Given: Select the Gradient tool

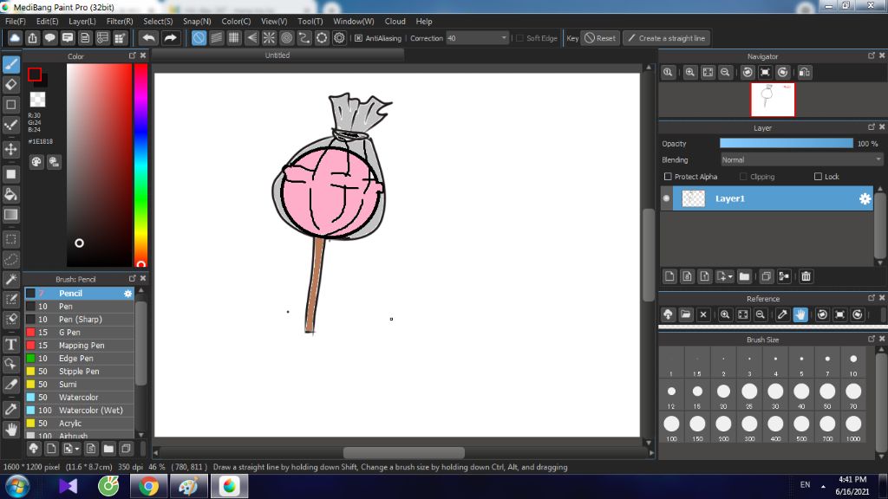Looking at the screenshot, I should tap(10, 215).
